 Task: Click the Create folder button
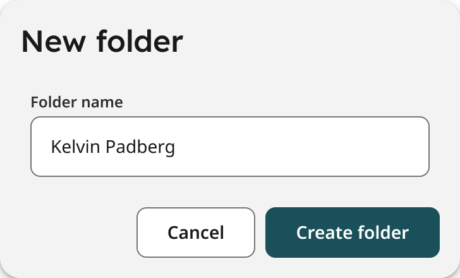coord(353,233)
